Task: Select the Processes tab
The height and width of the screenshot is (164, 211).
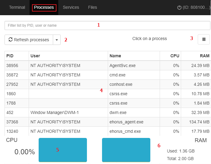Action: coord(44,7)
